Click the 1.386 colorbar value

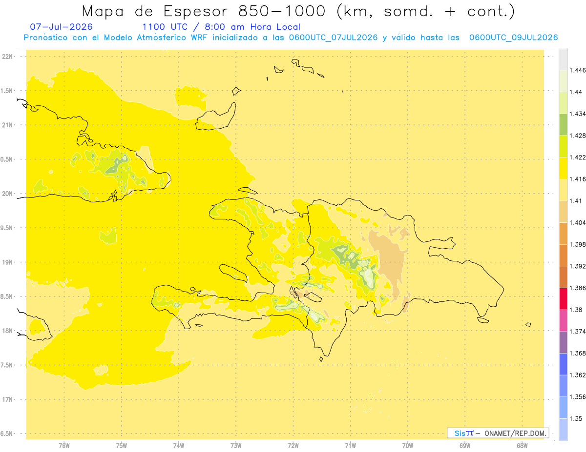578,288
